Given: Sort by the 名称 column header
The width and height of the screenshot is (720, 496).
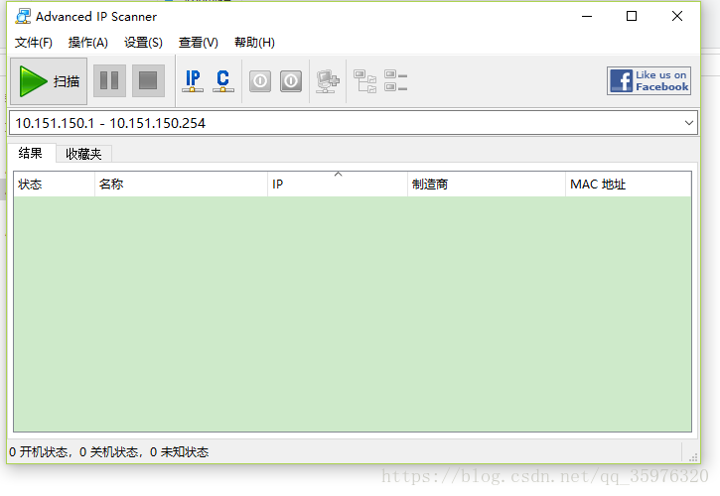Looking at the screenshot, I should point(181,184).
